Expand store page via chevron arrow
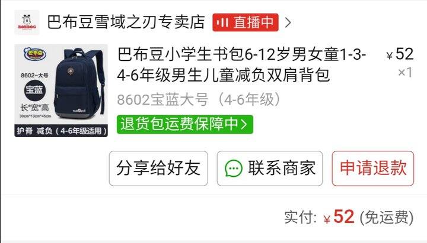Screen dimensions: 427x243 coord(288,22)
